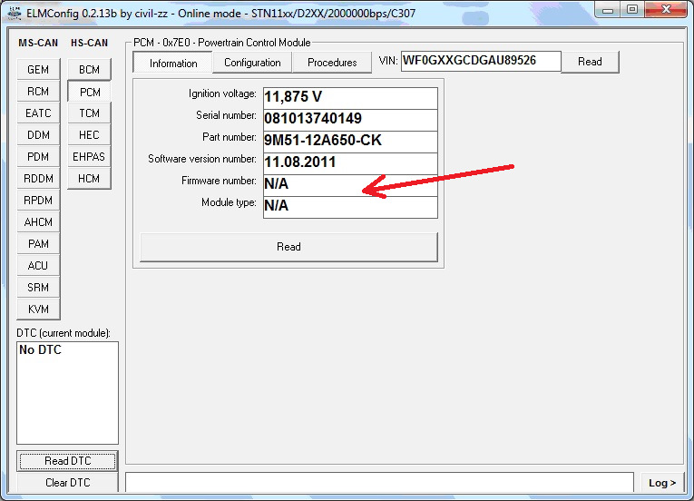Open the EHPAS module
694x501 pixels.
coord(90,156)
